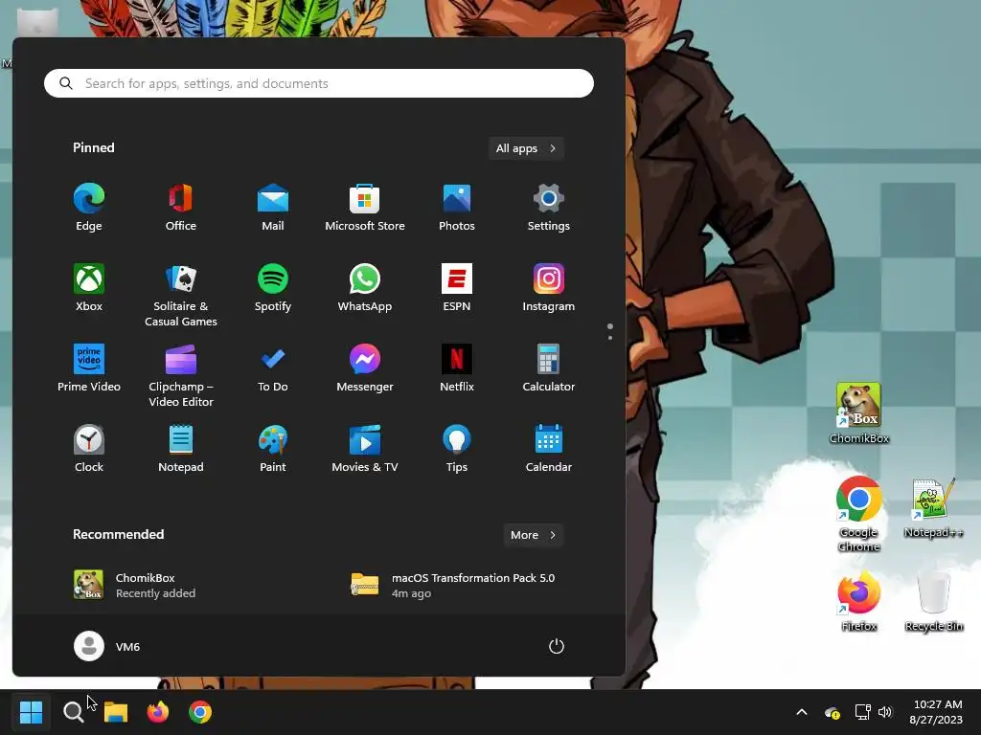Open the power options button

pyautogui.click(x=557, y=646)
